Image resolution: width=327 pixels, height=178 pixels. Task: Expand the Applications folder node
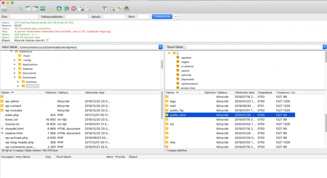pyautogui.click(x=15, y=65)
